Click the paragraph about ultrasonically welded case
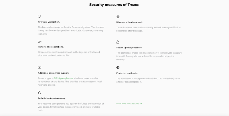The image size is (229, 116). [x=149, y=29]
